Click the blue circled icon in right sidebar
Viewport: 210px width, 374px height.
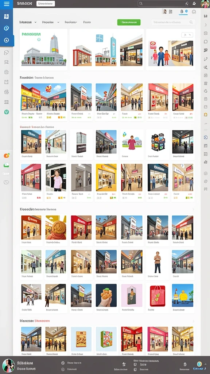(x=206, y=137)
